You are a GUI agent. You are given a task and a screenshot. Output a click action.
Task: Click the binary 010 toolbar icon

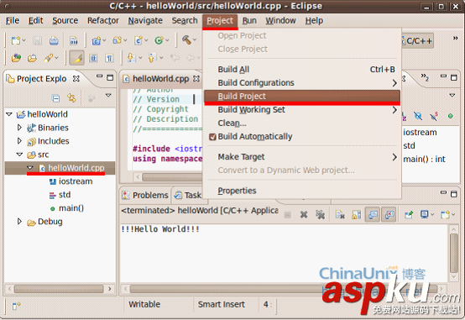point(73,40)
